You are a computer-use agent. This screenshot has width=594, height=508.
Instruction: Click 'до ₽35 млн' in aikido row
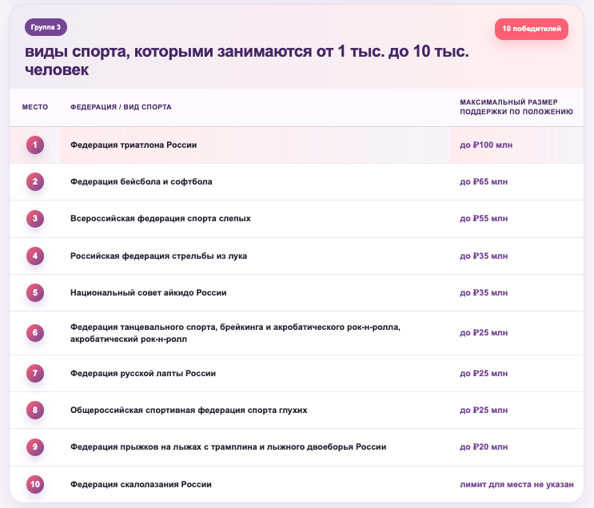point(484,292)
